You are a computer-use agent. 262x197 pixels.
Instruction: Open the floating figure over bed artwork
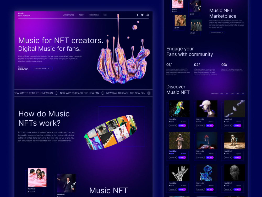[207, 141]
